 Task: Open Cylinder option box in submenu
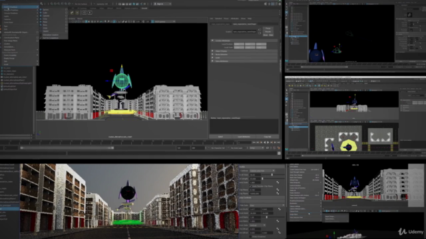[67, 16]
